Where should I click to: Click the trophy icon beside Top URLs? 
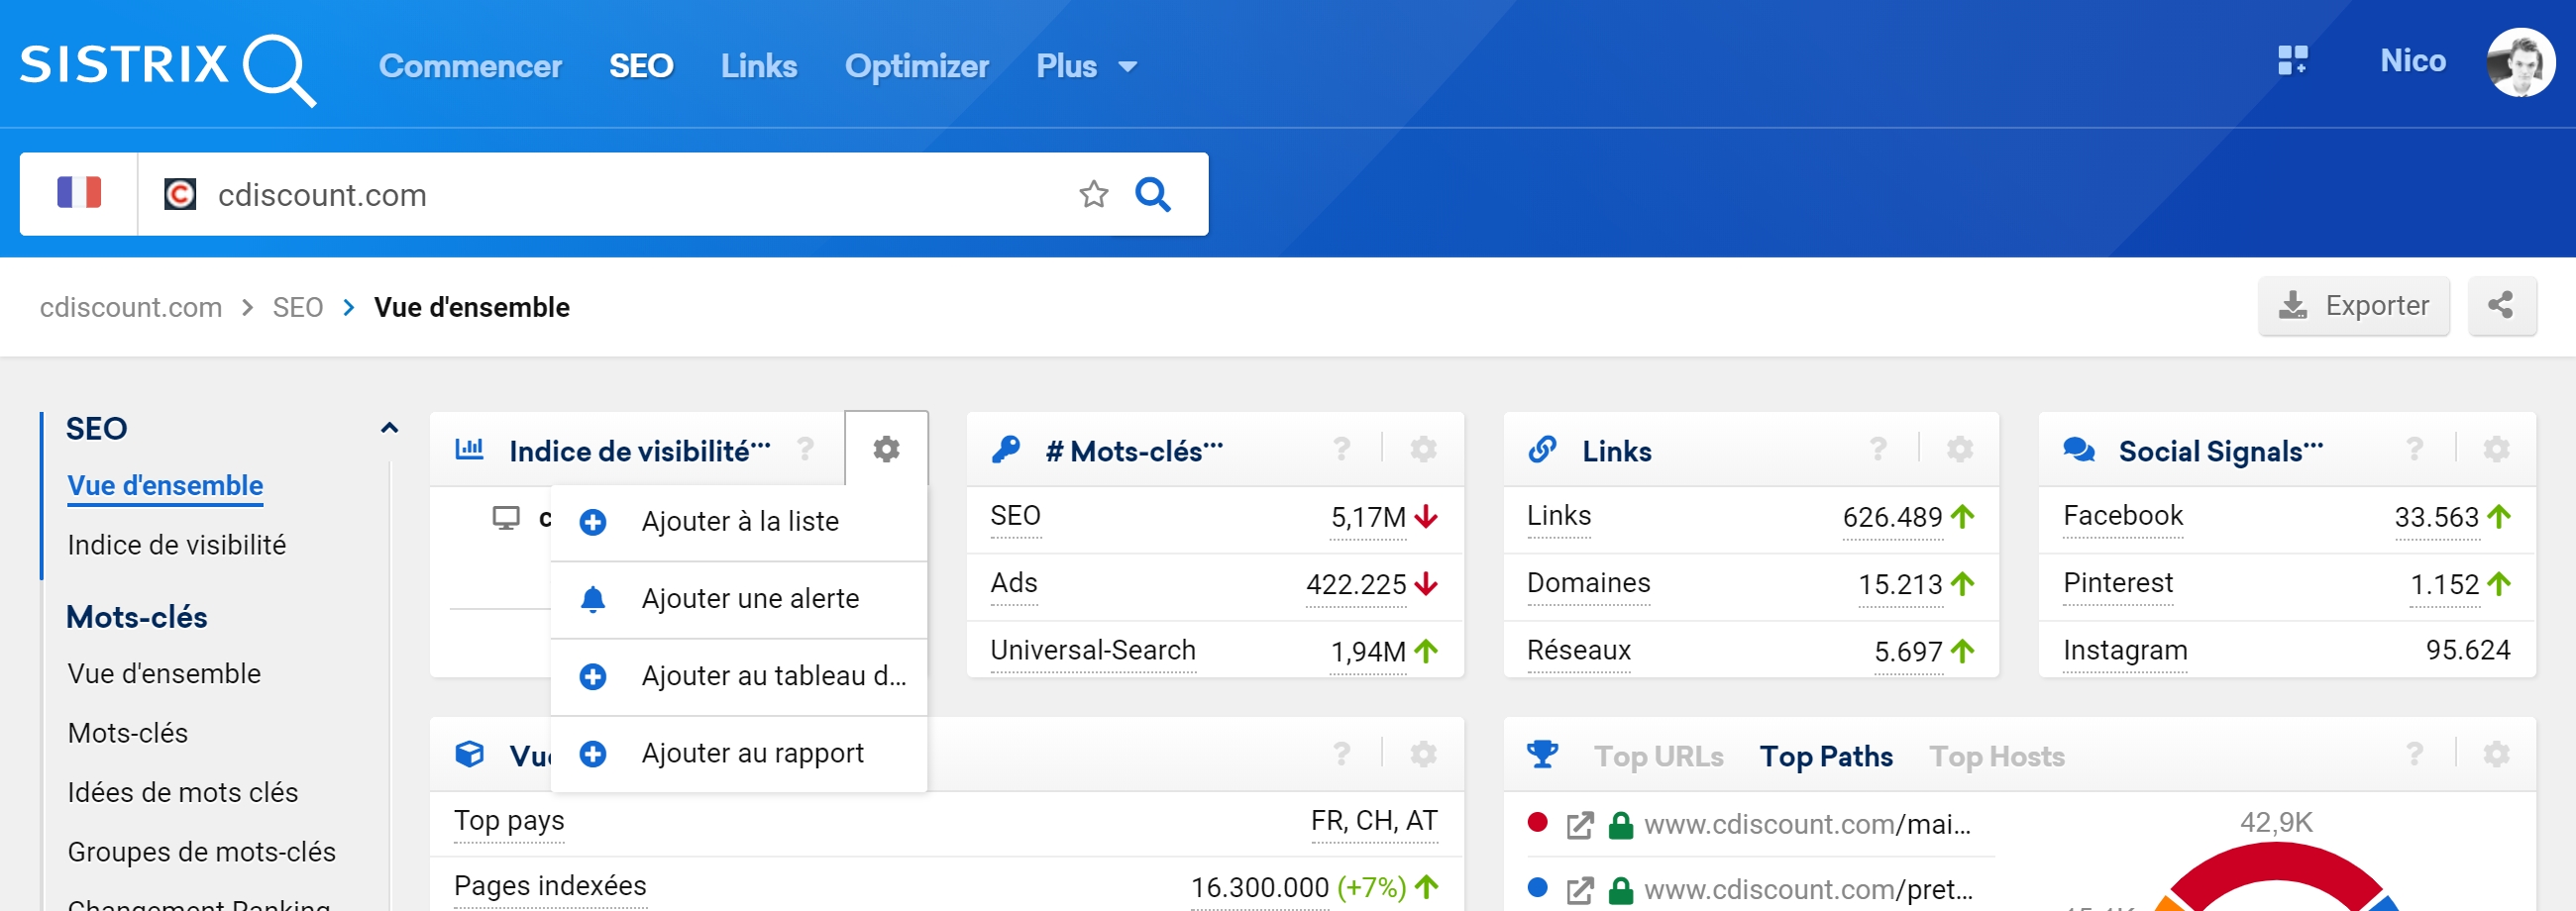pyautogui.click(x=1542, y=755)
